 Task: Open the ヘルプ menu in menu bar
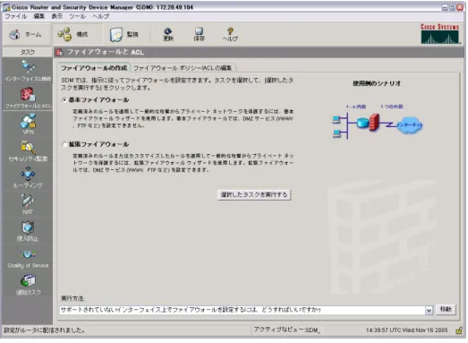pos(100,16)
